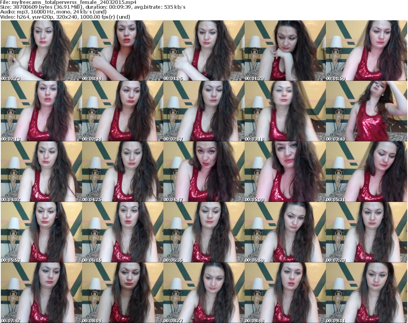Choose the thumbnail timestamped 00:01:50
This screenshot has width=408, height=323.
point(367,51)
